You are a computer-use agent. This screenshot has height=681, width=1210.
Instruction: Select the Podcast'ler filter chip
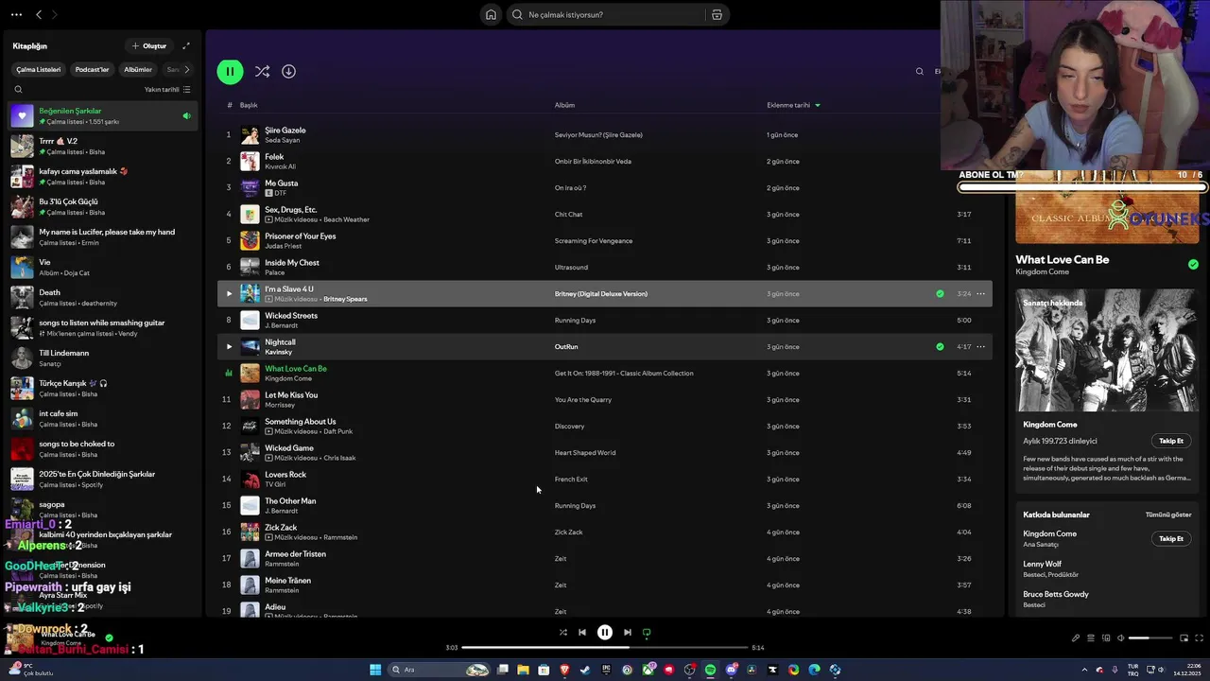pos(92,69)
